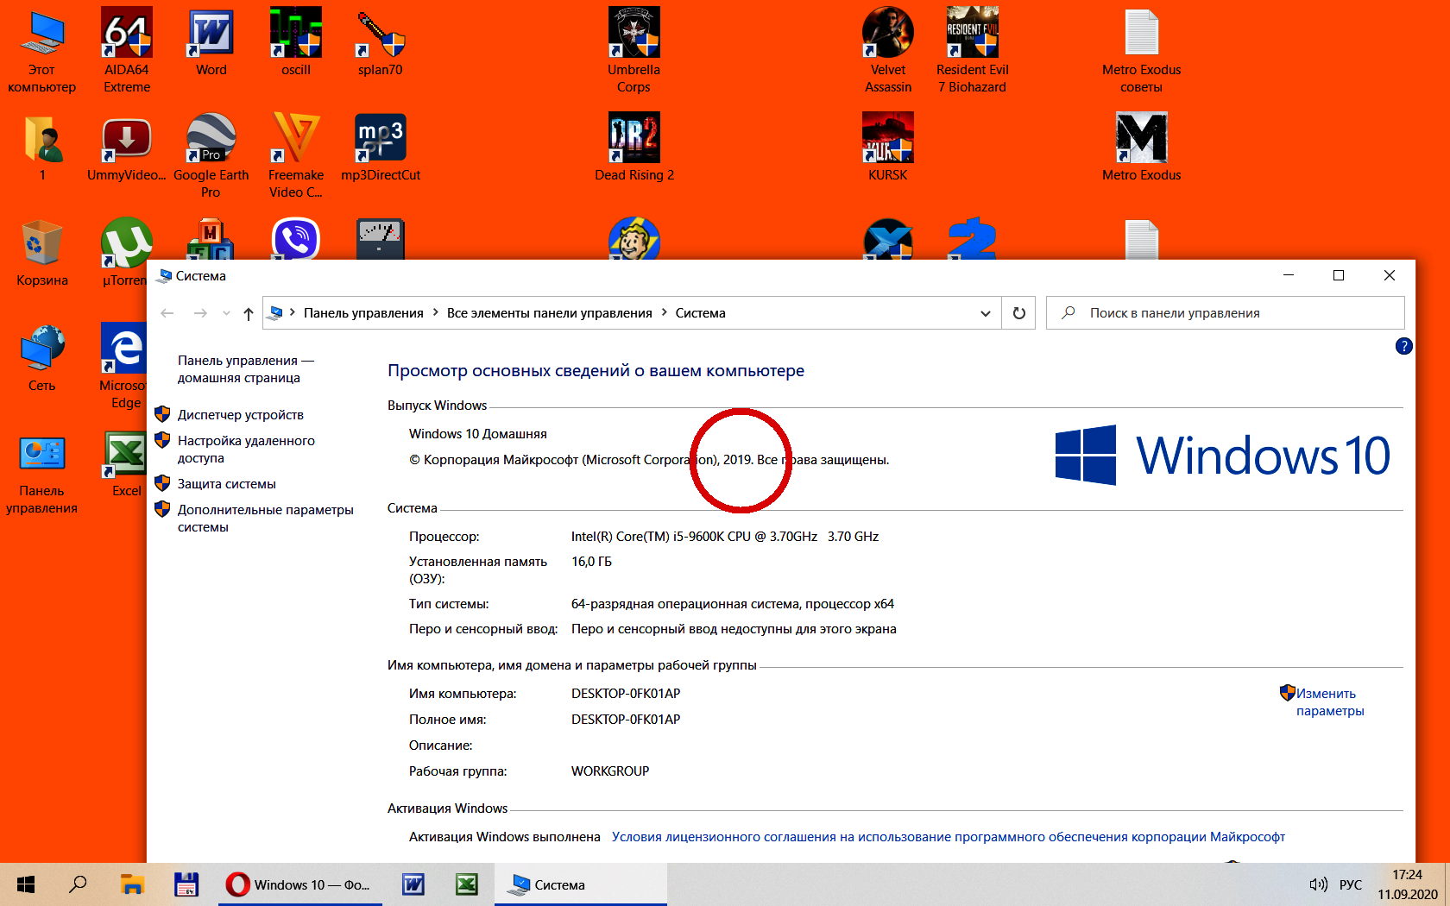Launch Freemake Video Converter shortcut
This screenshot has height=906, width=1450.
tap(296, 155)
